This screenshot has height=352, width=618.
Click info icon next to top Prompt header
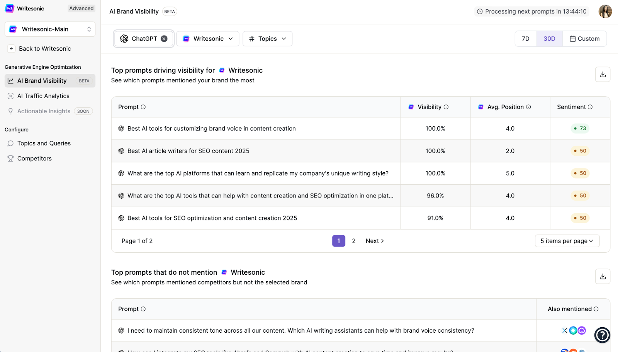[143, 107]
